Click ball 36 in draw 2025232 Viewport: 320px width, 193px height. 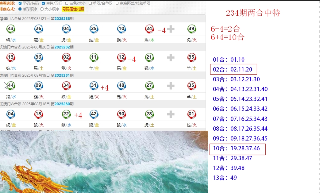pos(39,57)
